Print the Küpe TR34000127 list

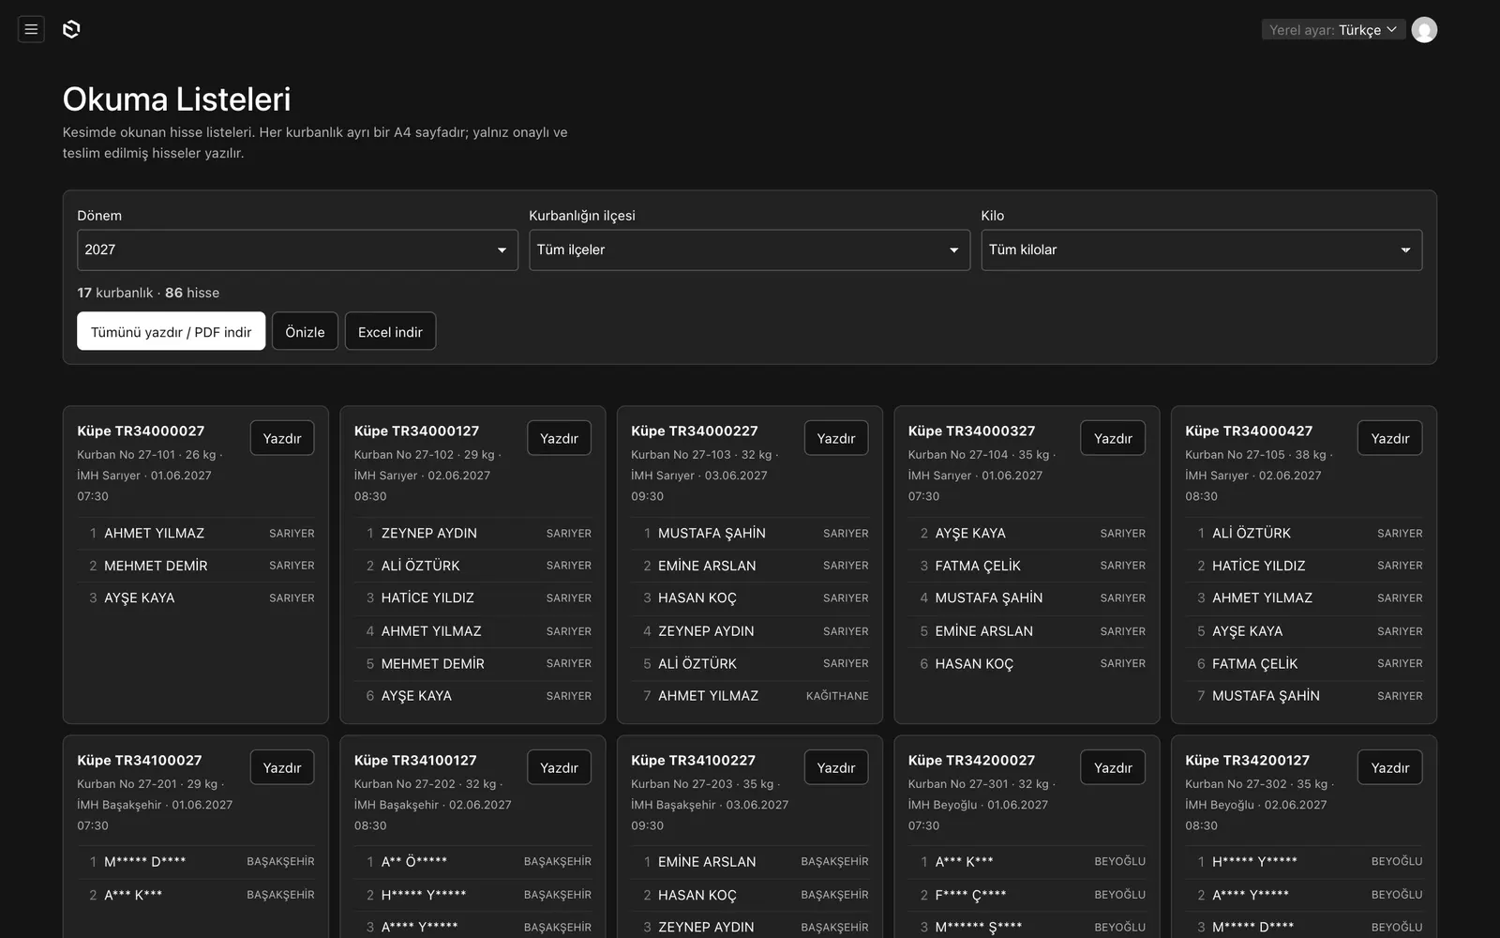pyautogui.click(x=559, y=438)
